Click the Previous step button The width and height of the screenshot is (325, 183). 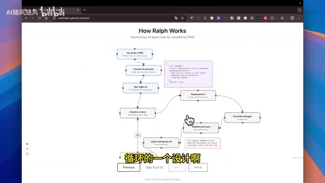click(x=128, y=167)
